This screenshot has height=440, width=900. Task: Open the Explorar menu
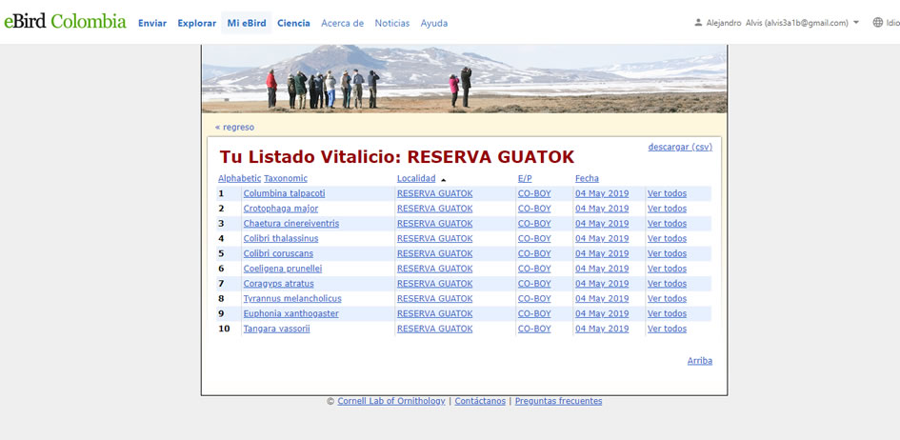196,23
